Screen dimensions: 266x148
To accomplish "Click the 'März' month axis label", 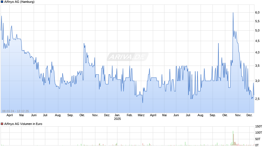I will pyautogui.click(x=141, y=115).
